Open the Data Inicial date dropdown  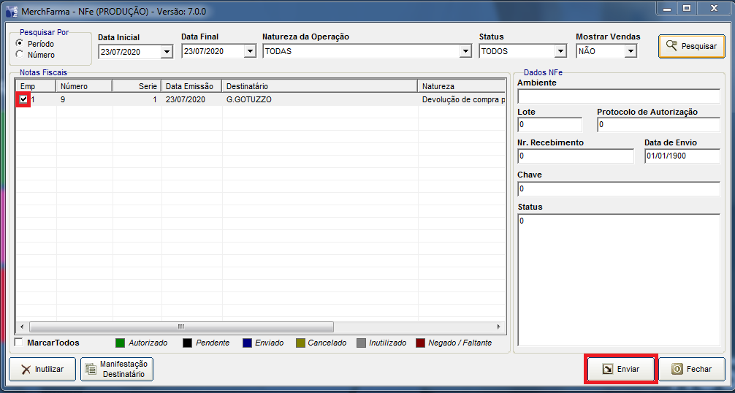tap(167, 52)
